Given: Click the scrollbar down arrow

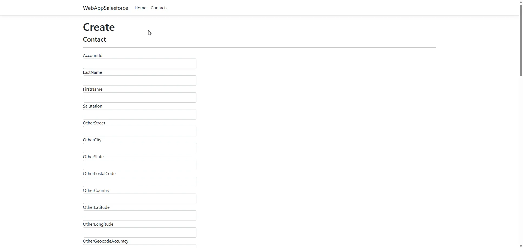Looking at the screenshot, I should [521, 246].
